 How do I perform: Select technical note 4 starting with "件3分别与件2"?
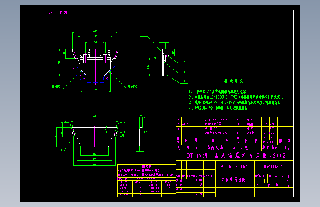pyautogui.click(x=219, y=108)
